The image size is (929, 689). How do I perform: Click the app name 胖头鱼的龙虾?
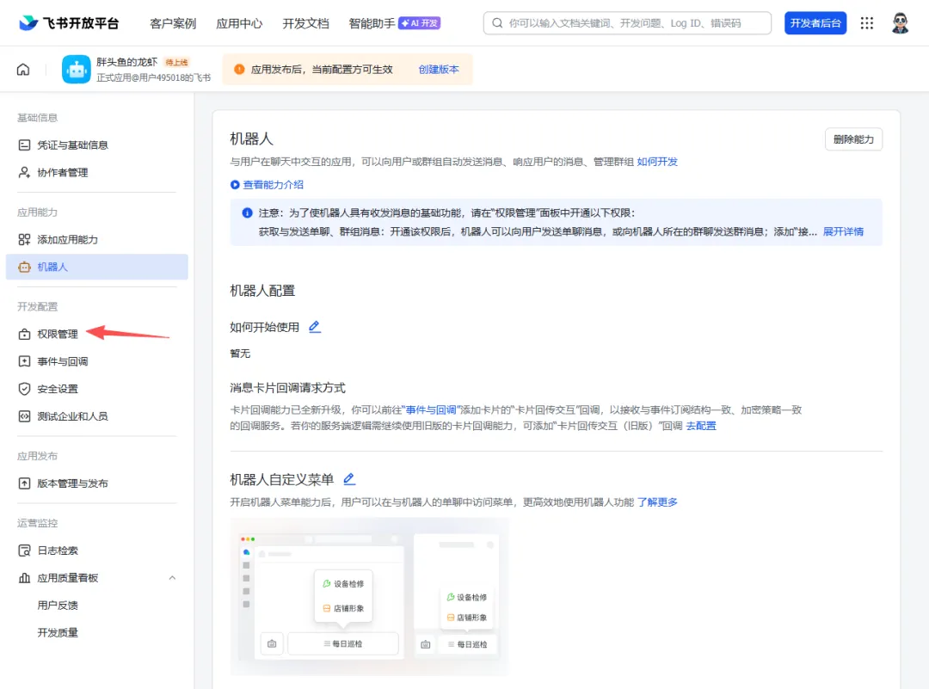(126, 62)
